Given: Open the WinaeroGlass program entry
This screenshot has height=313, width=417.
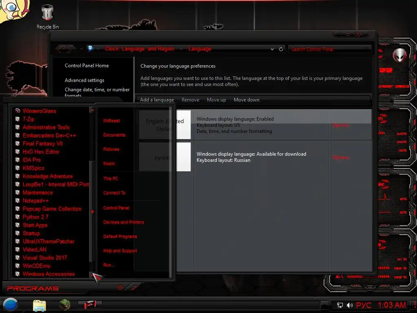Looking at the screenshot, I should click(x=40, y=111).
